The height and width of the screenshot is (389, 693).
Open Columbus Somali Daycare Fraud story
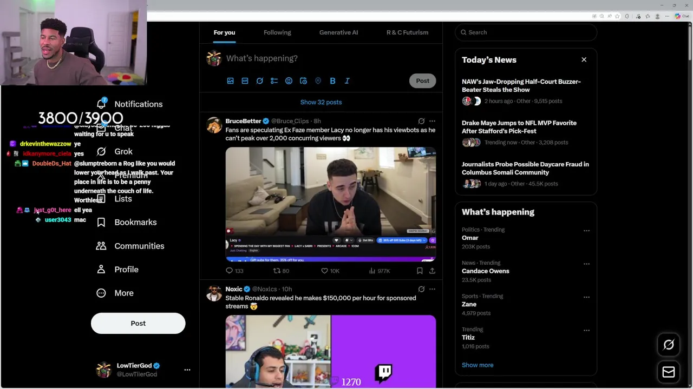pyautogui.click(x=526, y=173)
